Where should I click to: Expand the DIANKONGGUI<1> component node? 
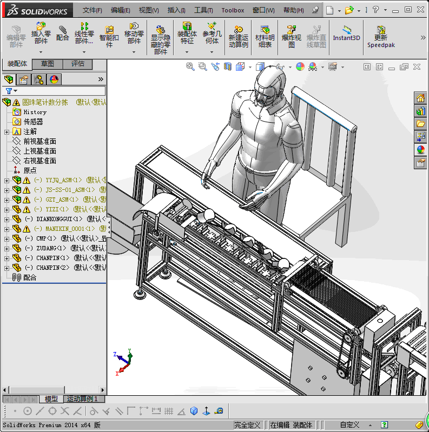6,220
